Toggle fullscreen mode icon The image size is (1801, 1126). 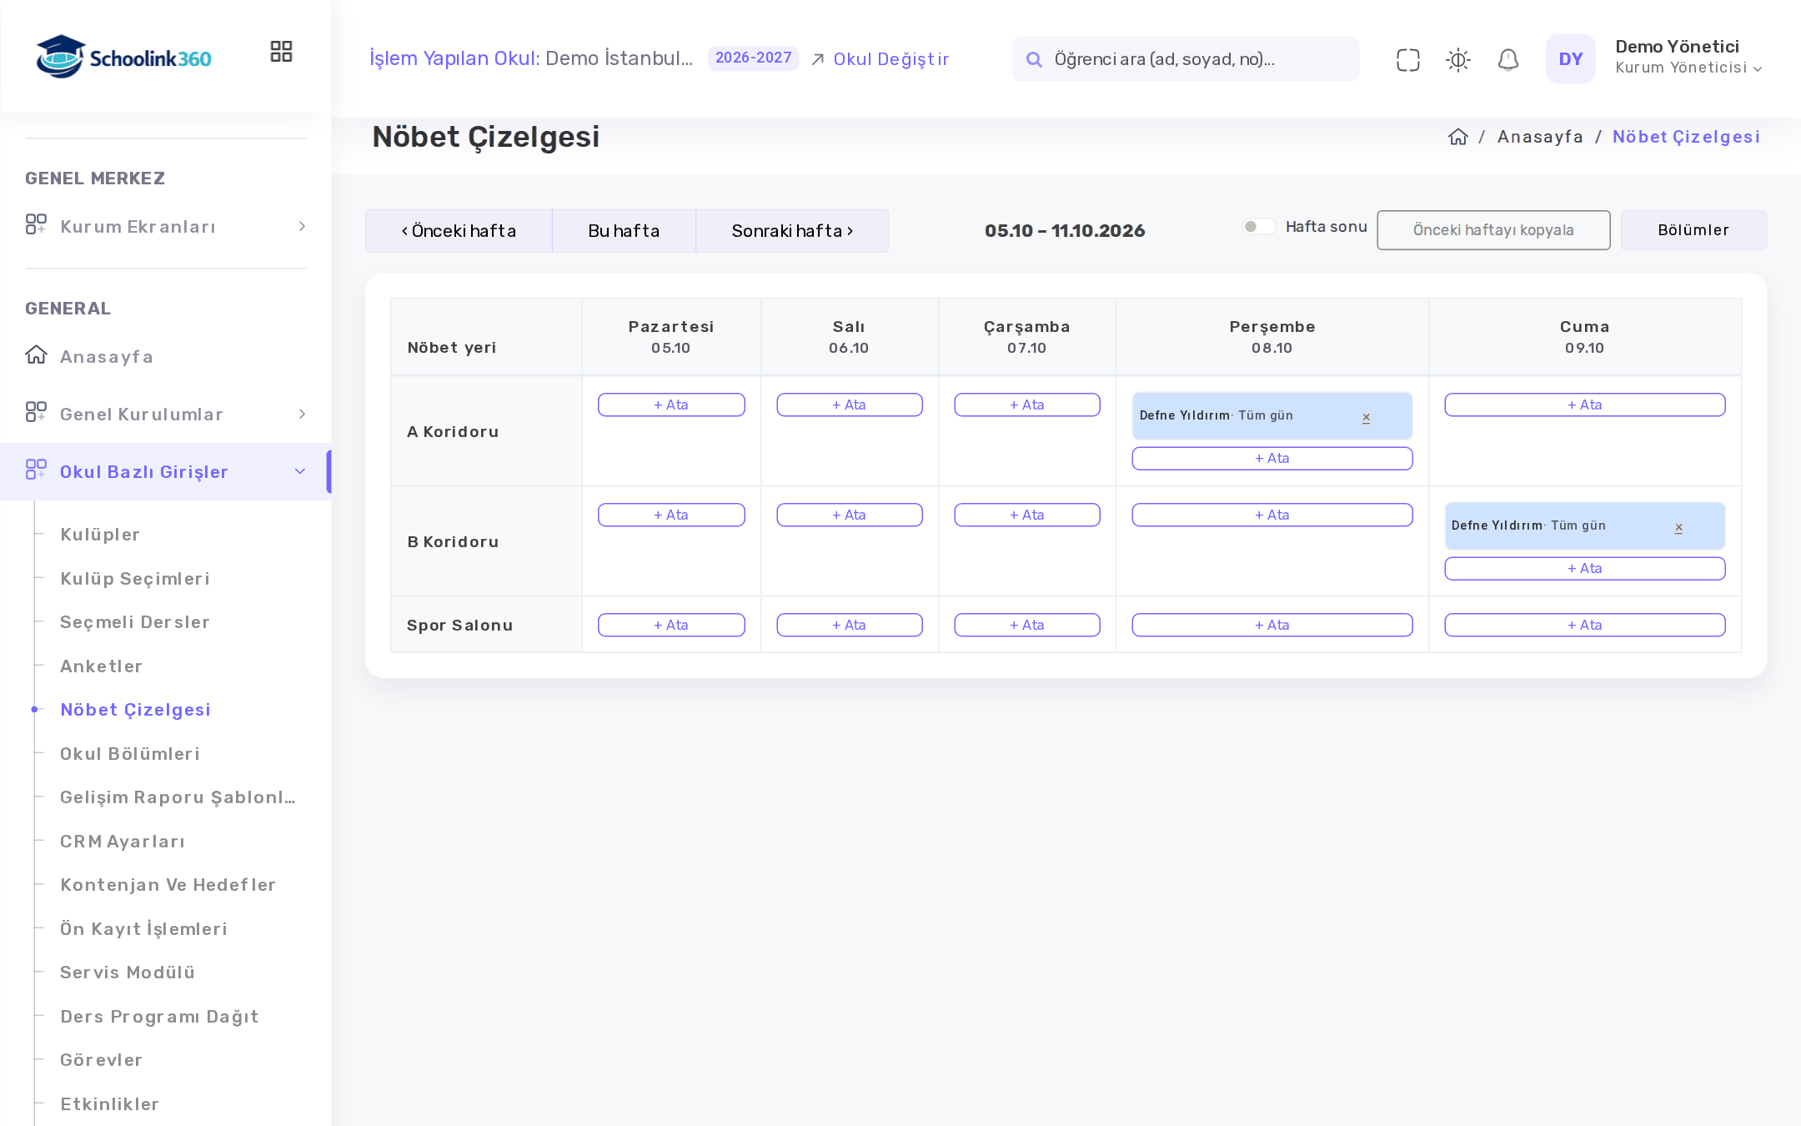[1407, 59]
